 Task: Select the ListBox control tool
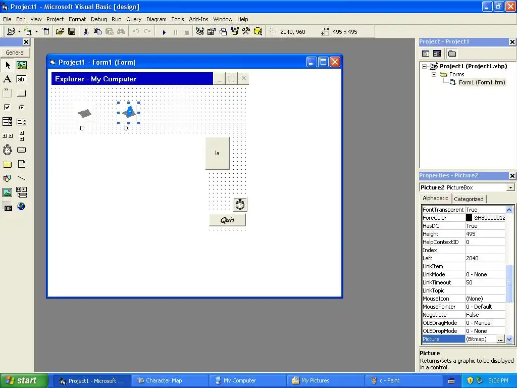point(21,122)
